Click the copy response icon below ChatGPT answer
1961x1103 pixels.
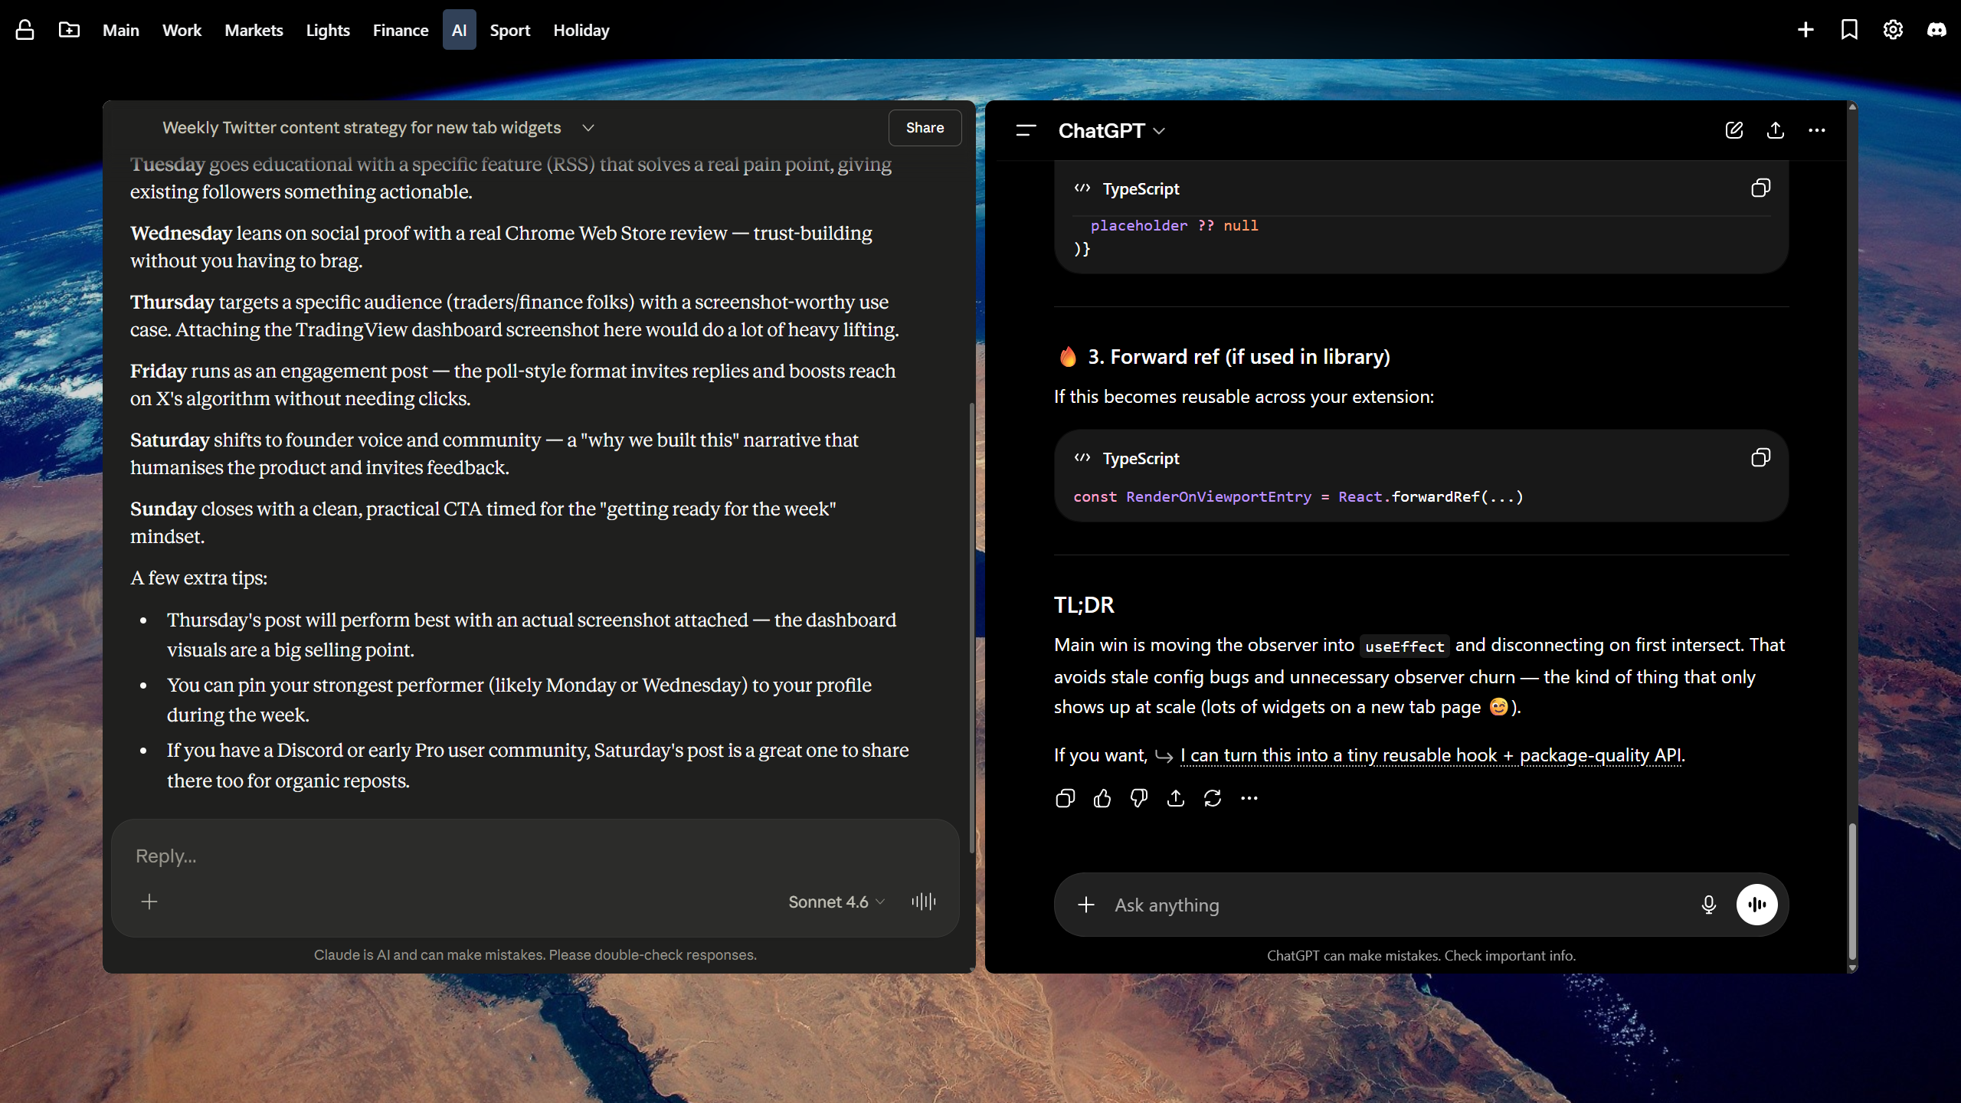1066,798
